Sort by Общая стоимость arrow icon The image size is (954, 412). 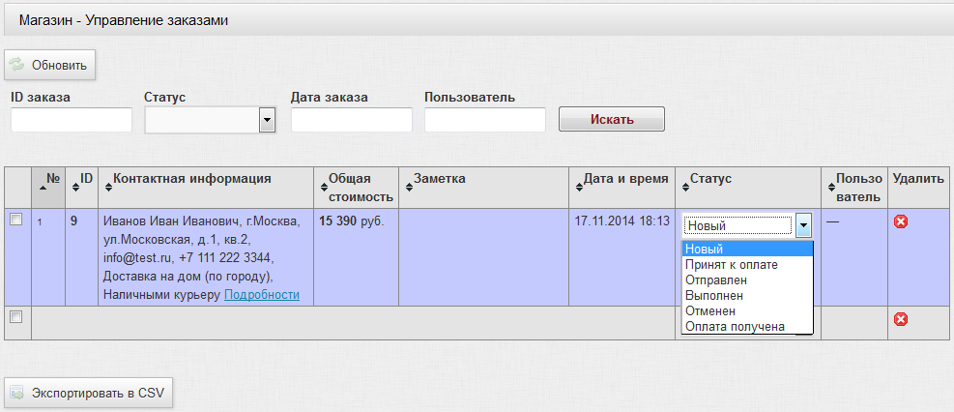[324, 188]
